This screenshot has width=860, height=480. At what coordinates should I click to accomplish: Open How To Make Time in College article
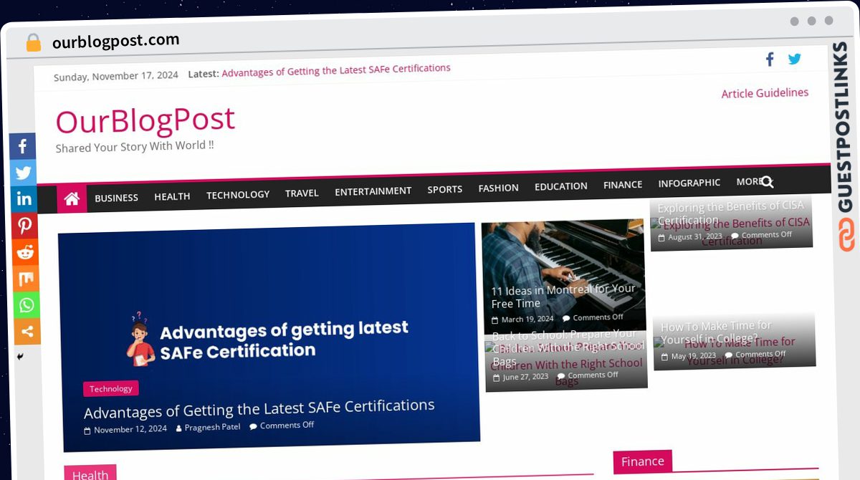[717, 332]
